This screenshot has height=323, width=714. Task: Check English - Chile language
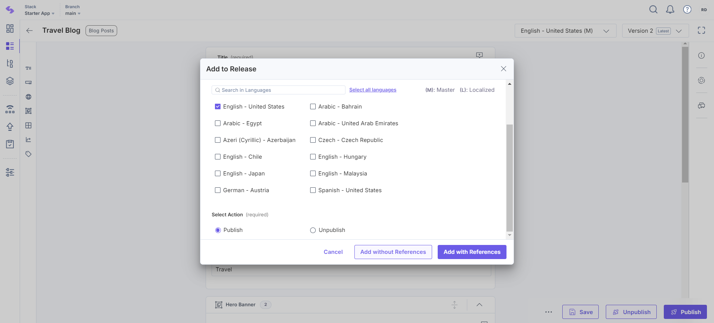point(218,157)
